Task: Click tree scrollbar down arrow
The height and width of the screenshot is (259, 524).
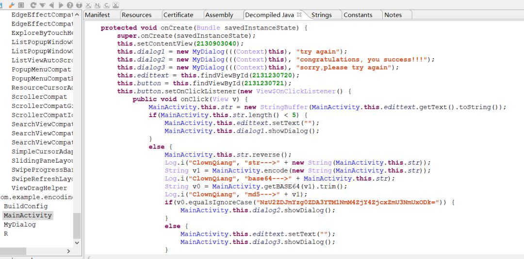Action: tap(77, 243)
